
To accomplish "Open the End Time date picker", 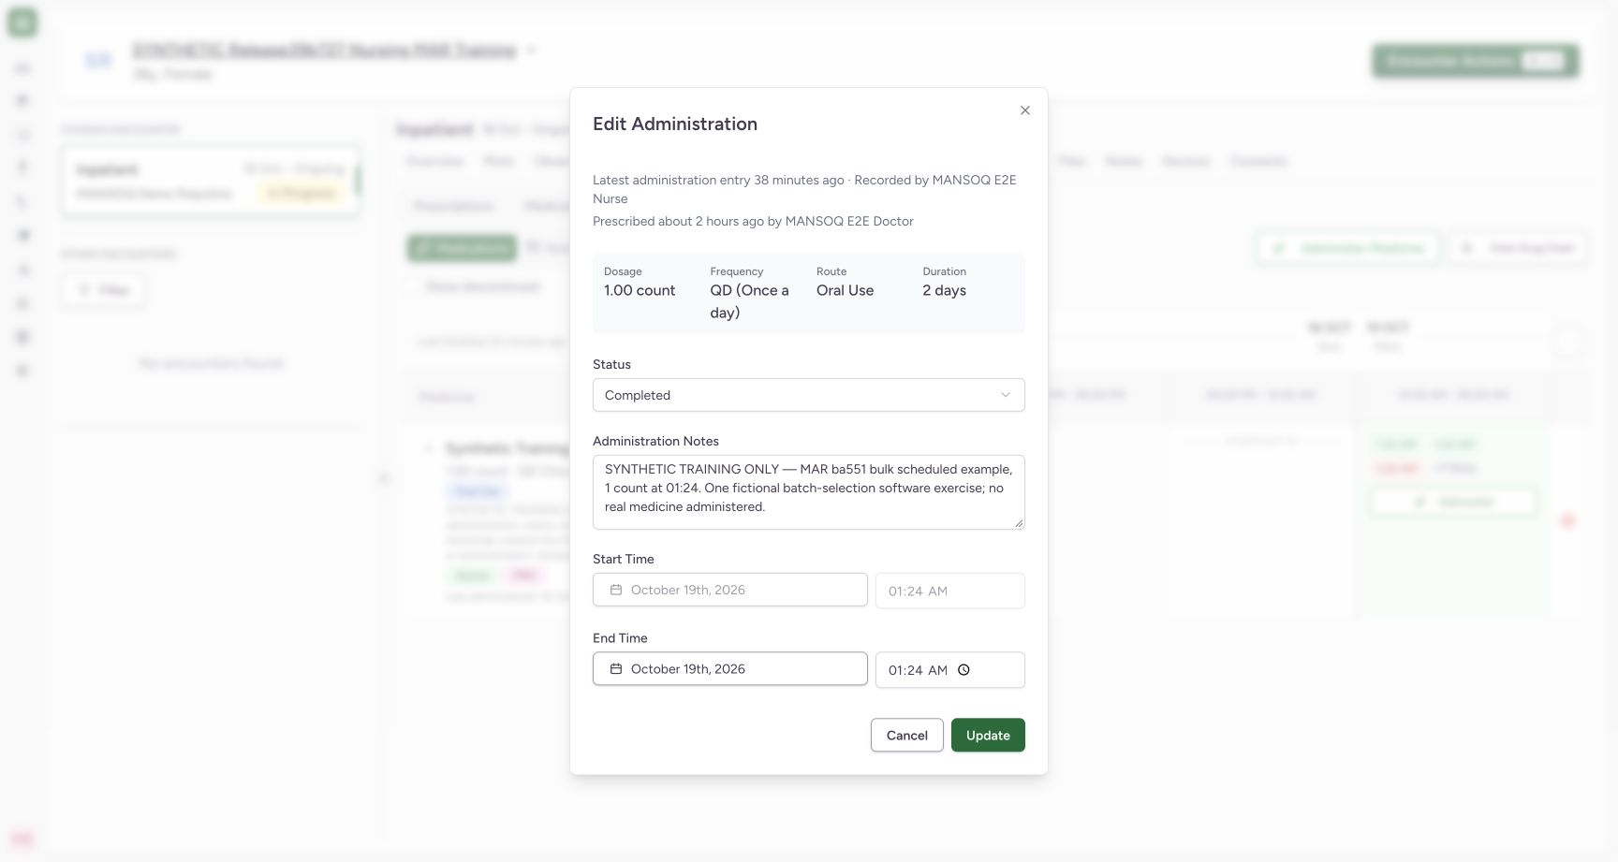I will 730,668.
